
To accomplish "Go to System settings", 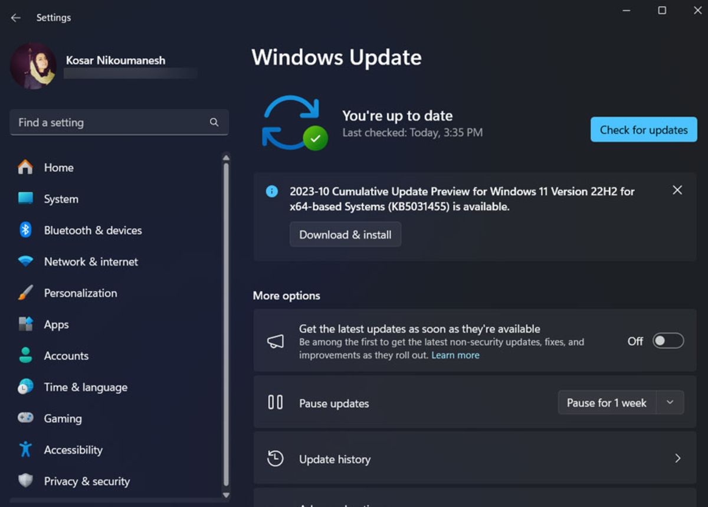I will (x=117, y=199).
